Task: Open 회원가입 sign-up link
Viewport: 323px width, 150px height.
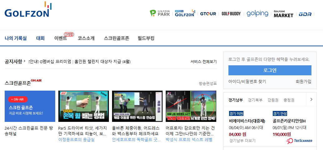Action: click(303, 82)
